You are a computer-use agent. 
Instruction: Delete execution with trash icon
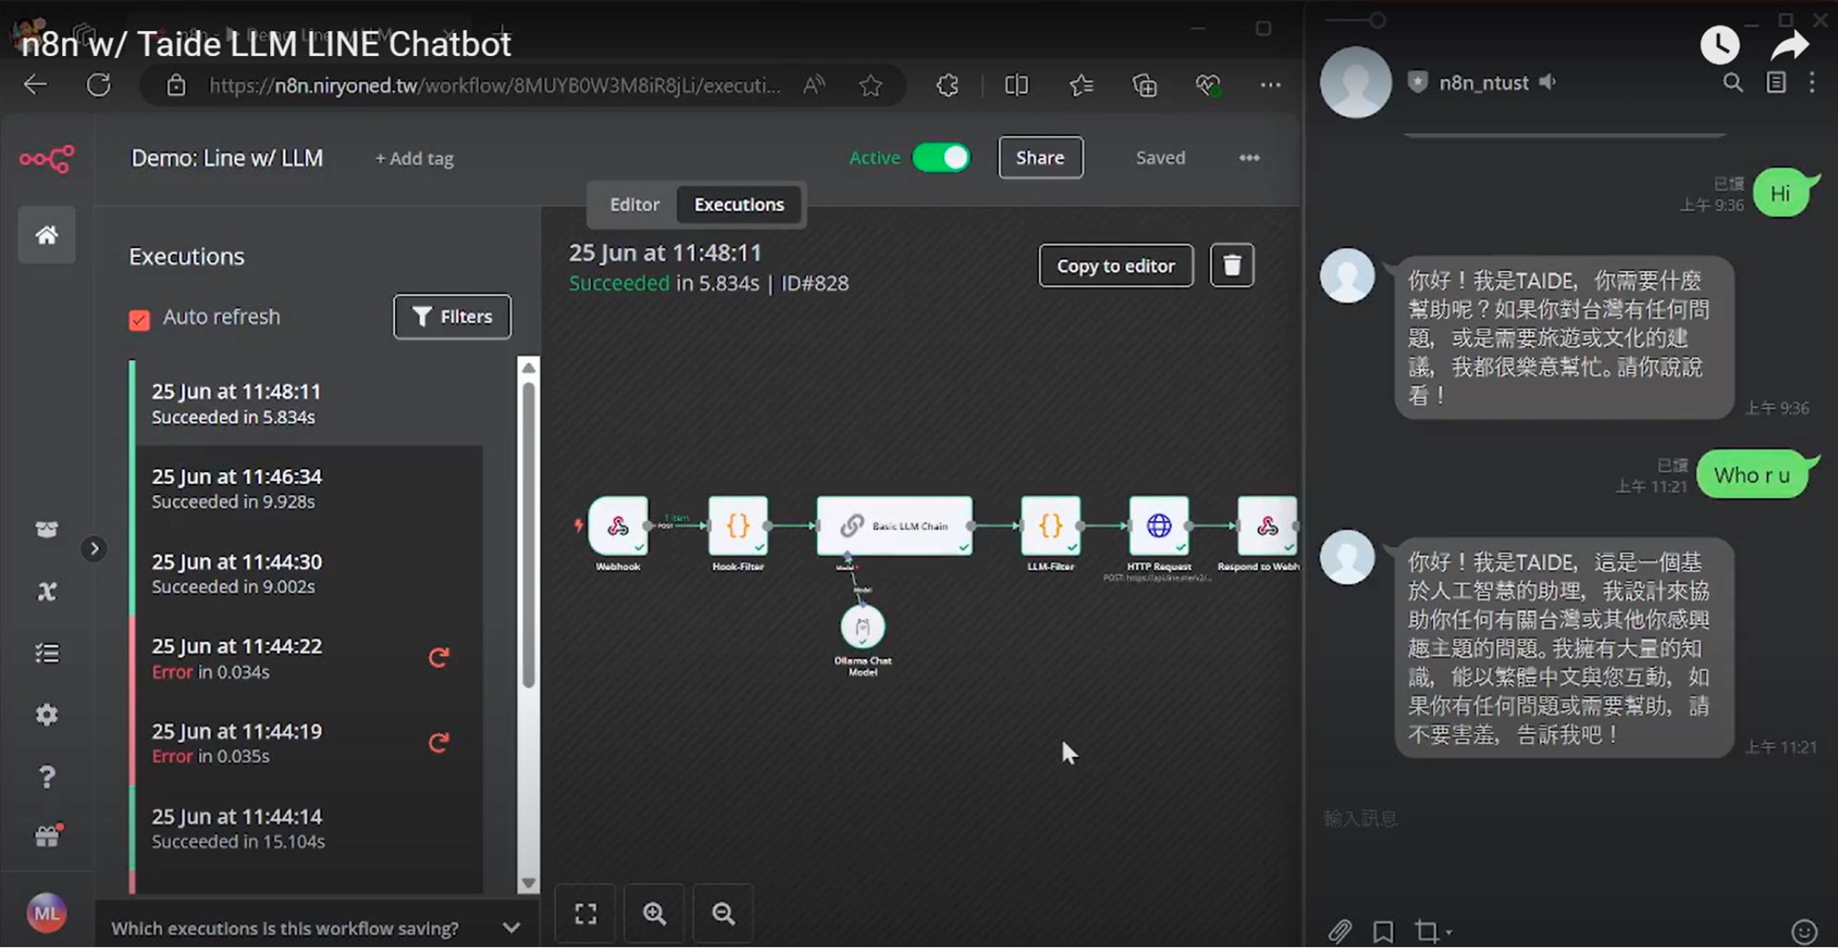tap(1231, 265)
